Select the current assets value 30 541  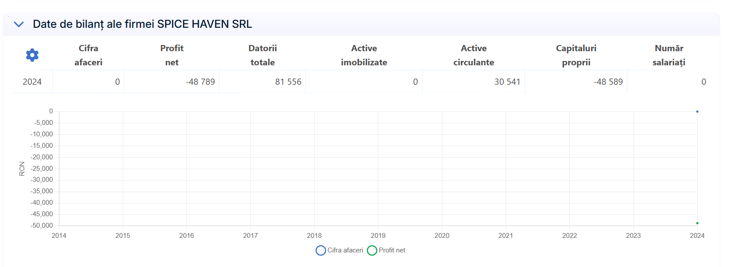[507, 82]
